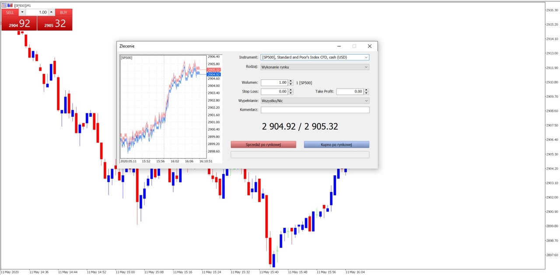Click '11 May 2020' on the time axis
The width and height of the screenshot is (560, 275).
tap(10, 272)
